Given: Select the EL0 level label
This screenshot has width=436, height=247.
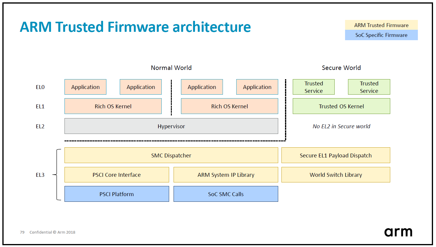Looking at the screenshot, I should (x=40, y=87).
